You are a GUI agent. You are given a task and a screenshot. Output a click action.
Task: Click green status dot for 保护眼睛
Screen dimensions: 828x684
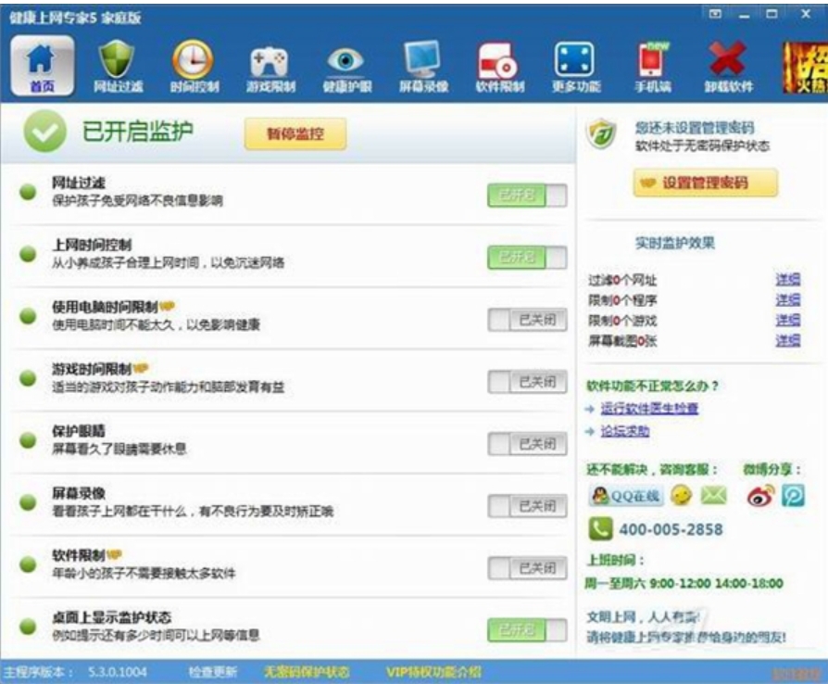[28, 440]
